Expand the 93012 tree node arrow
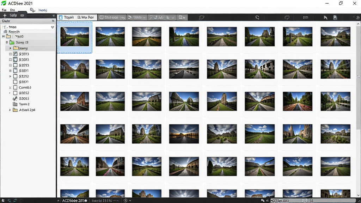Viewport: 361px width, 203px height. tap(10, 76)
